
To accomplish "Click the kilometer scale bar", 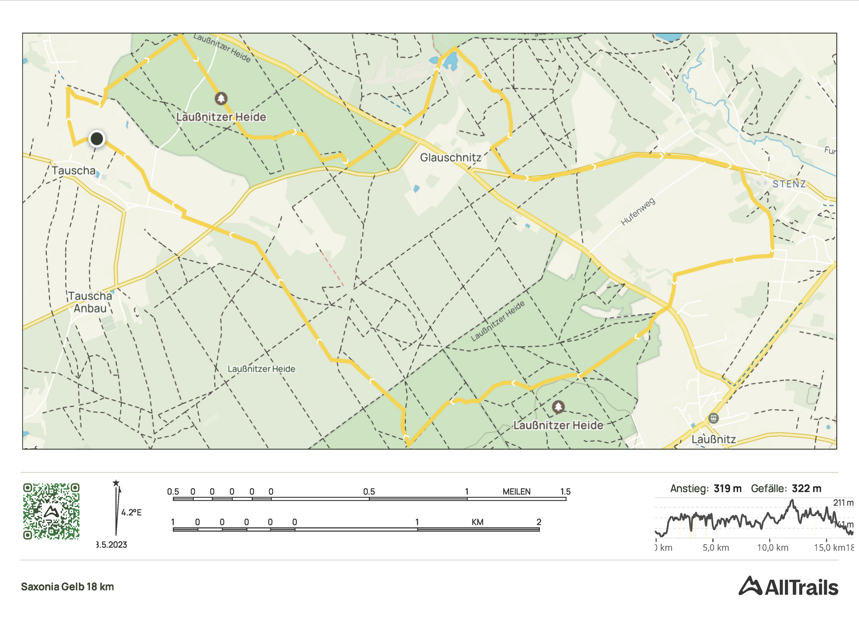I will point(356,529).
